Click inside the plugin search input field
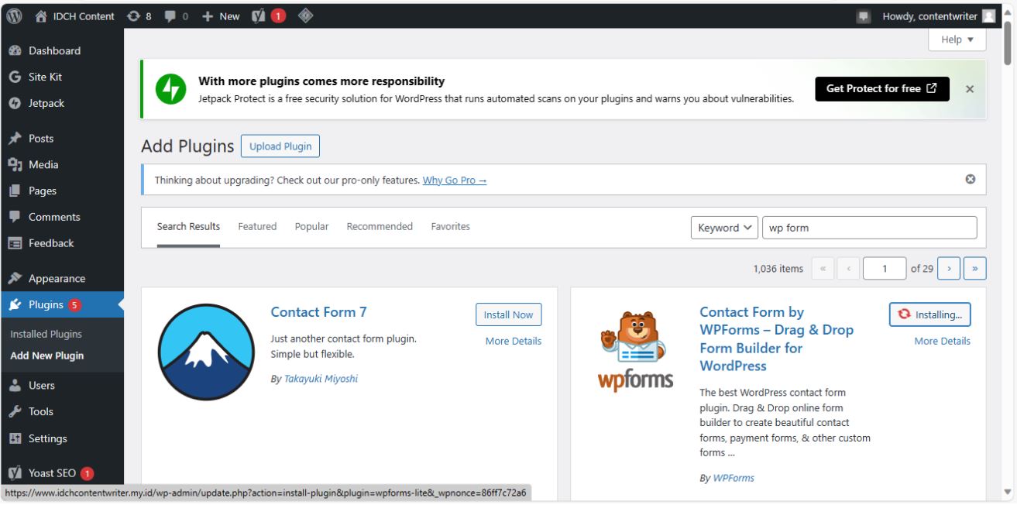Image resolution: width=1017 pixels, height=505 pixels. coord(869,227)
